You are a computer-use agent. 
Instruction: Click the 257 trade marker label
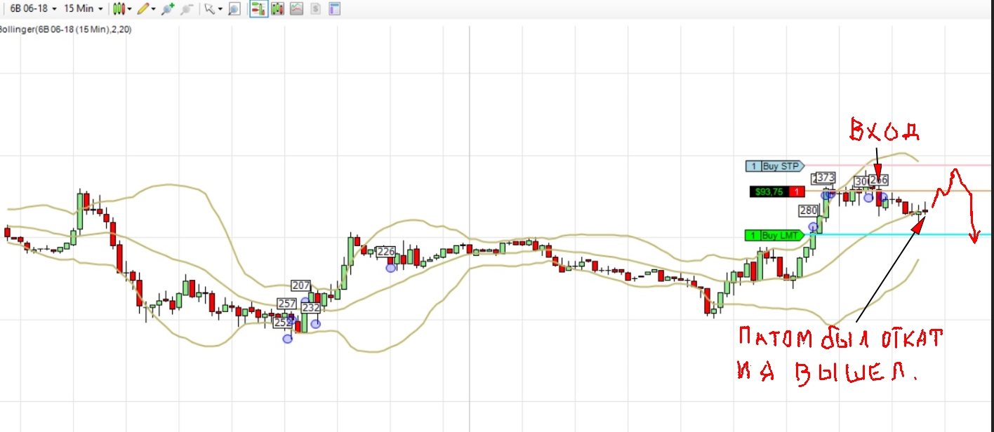(287, 303)
